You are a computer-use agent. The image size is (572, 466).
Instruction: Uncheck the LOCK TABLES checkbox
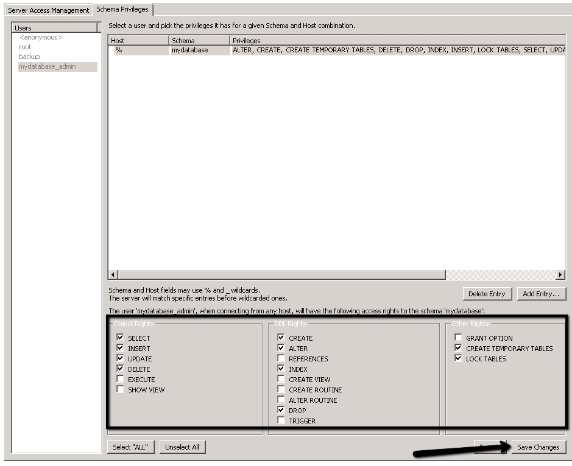pos(458,358)
